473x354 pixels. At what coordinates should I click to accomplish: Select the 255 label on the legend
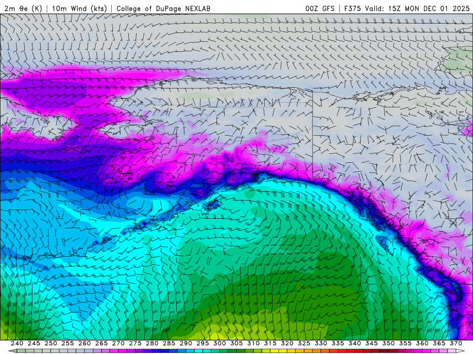click(67, 343)
